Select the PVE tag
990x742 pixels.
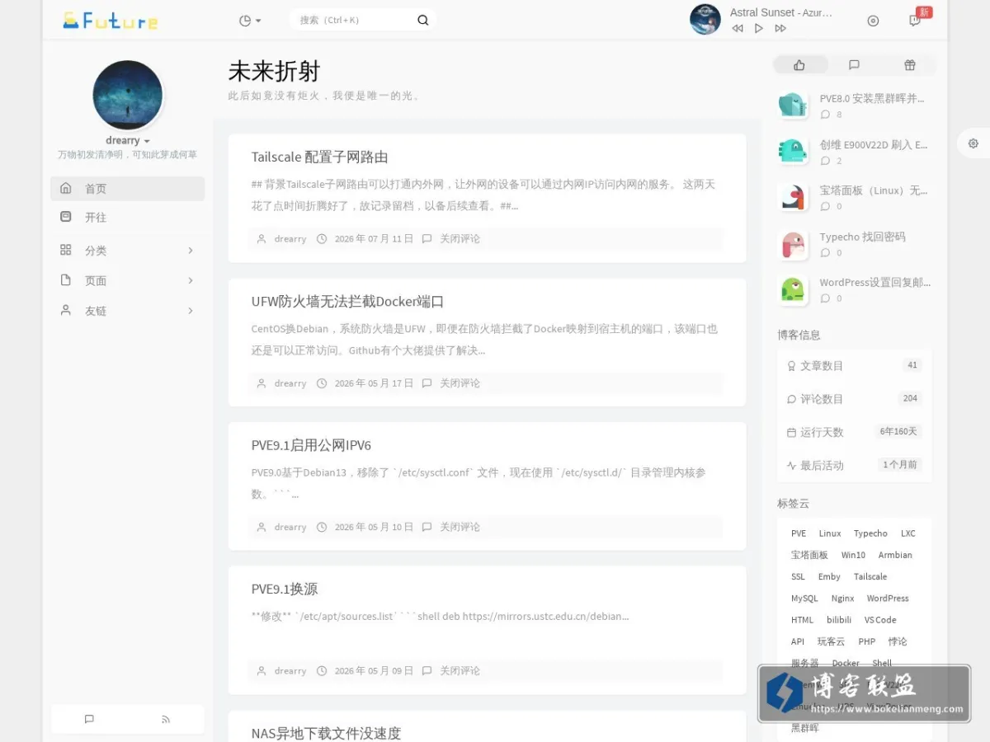(x=799, y=533)
